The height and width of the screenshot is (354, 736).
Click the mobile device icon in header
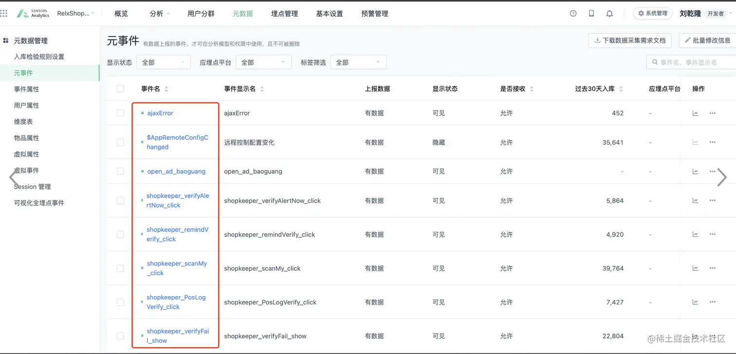591,14
